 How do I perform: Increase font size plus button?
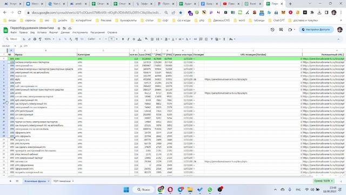pyautogui.click(x=117, y=39)
